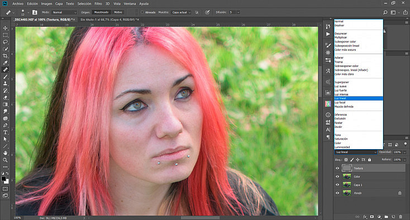Select the Healing Brush tool in toolbar
The height and width of the screenshot is (220, 410).
point(5,70)
